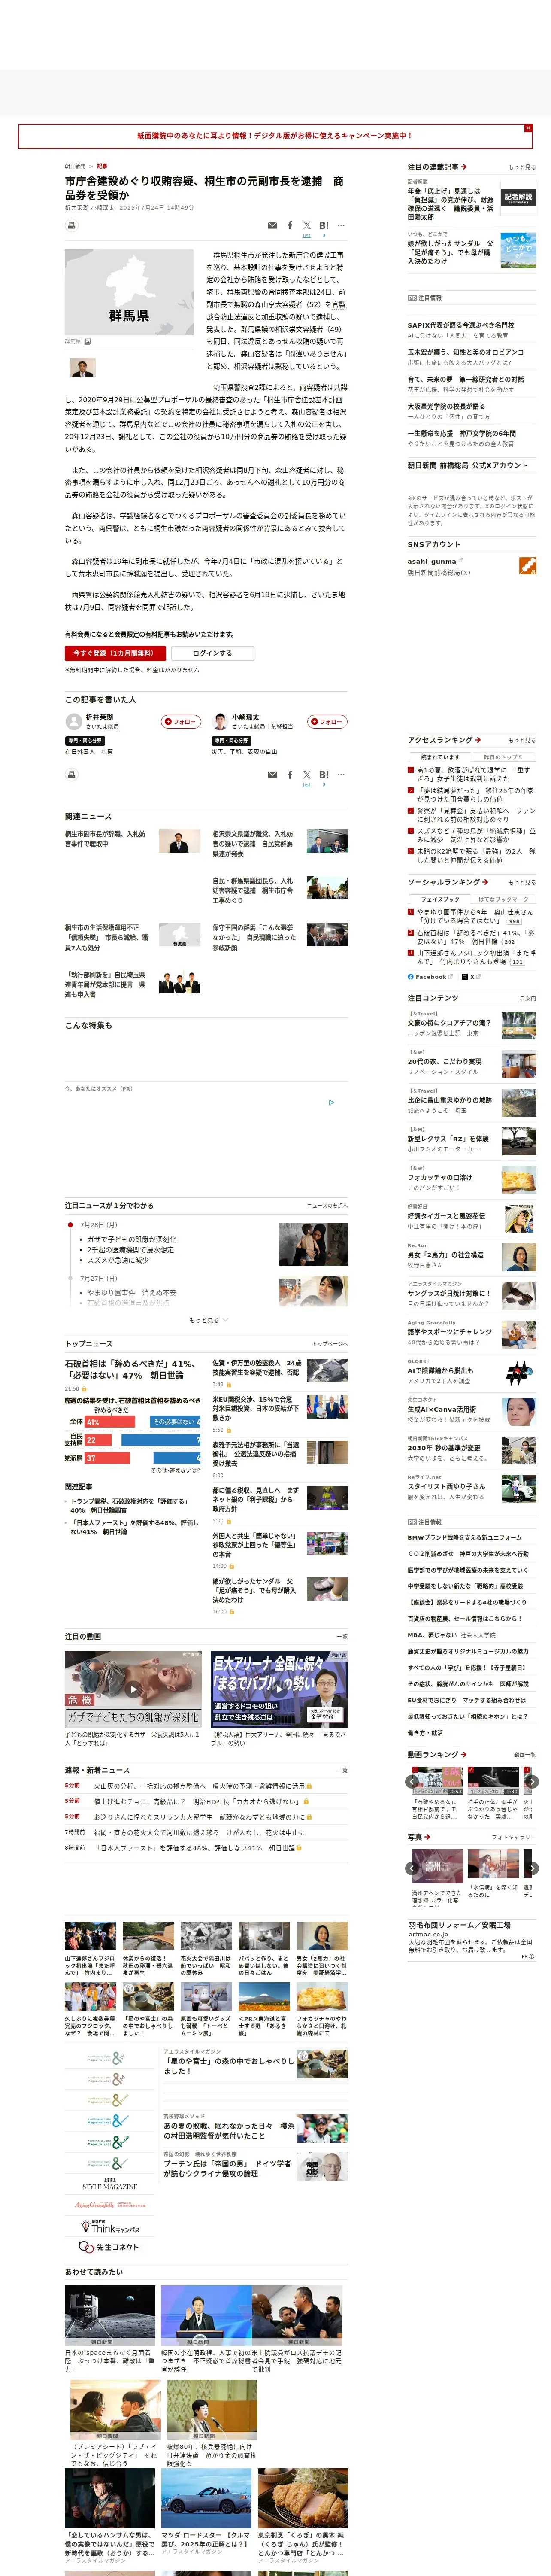Image resolution: width=551 pixels, height=2576 pixels.
Task: Open the 群馬県 map image
Action: tap(129, 292)
